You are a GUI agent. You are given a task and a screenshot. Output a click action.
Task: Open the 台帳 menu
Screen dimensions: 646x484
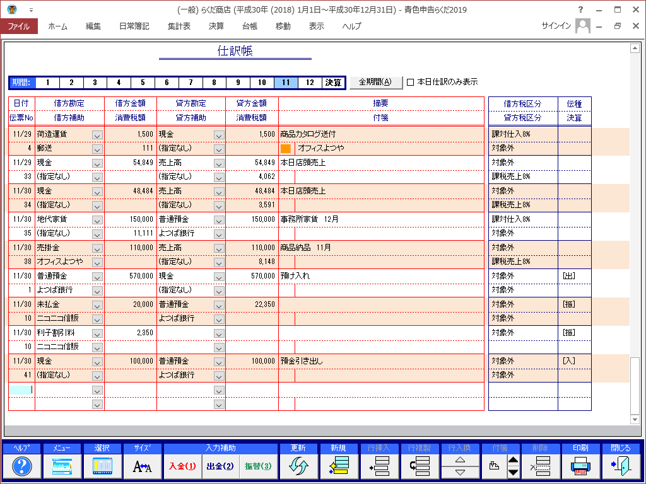click(x=250, y=26)
